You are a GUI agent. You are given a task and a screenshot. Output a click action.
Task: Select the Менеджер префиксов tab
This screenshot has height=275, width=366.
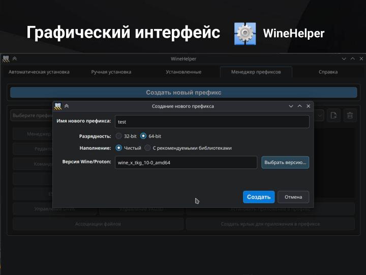pyautogui.click(x=256, y=72)
